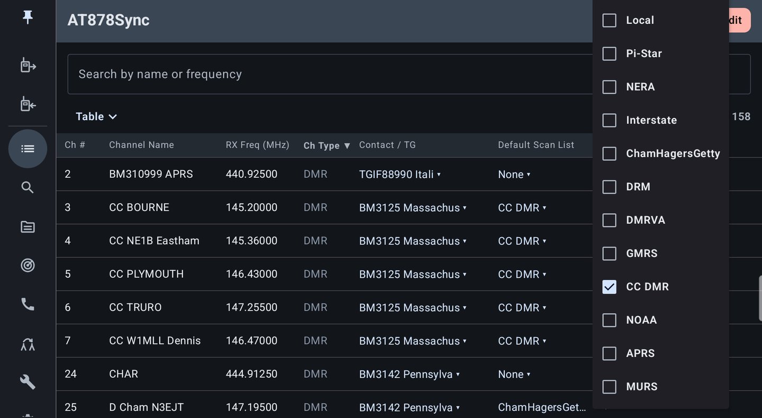762x418 pixels.
Task: Open the target zones sidebar icon
Action: [x=28, y=265]
